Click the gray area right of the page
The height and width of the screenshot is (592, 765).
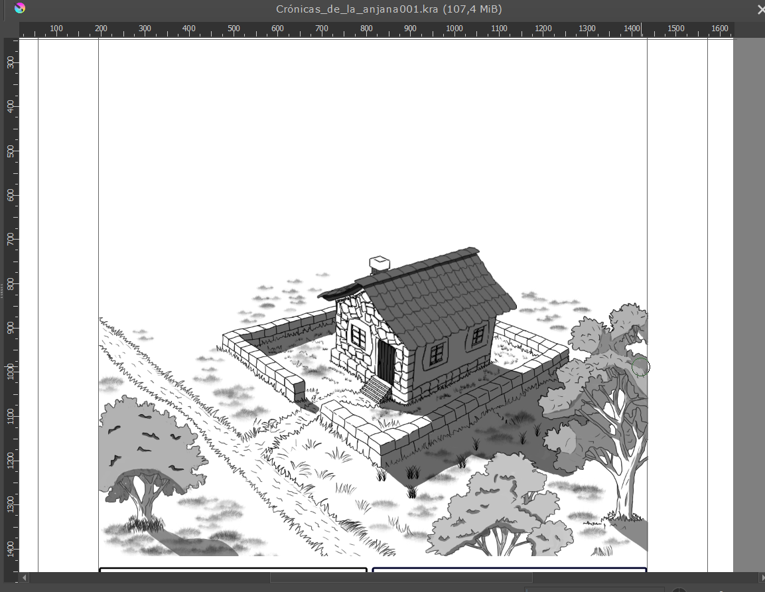click(x=748, y=299)
